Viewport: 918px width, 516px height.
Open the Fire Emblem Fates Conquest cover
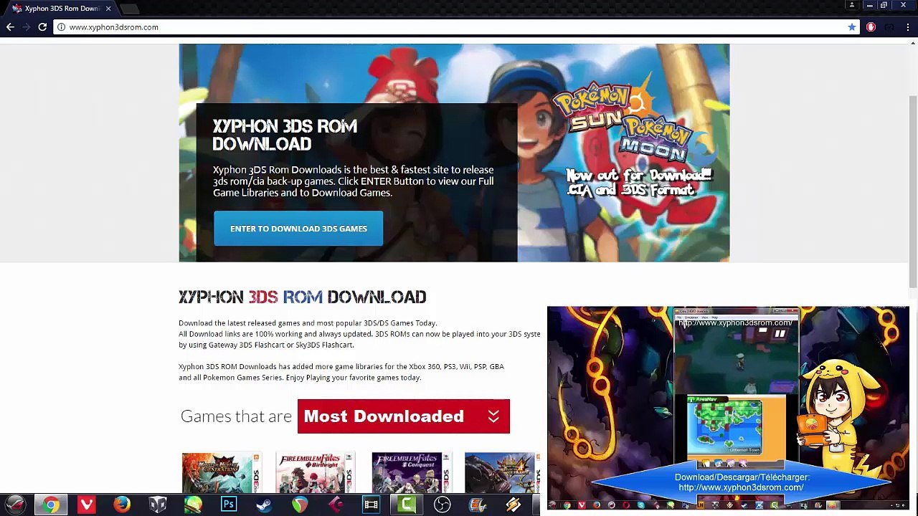pyautogui.click(x=411, y=473)
